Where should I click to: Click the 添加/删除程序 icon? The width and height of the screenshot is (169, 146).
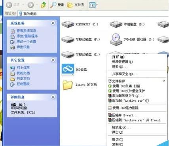tap(13, 36)
